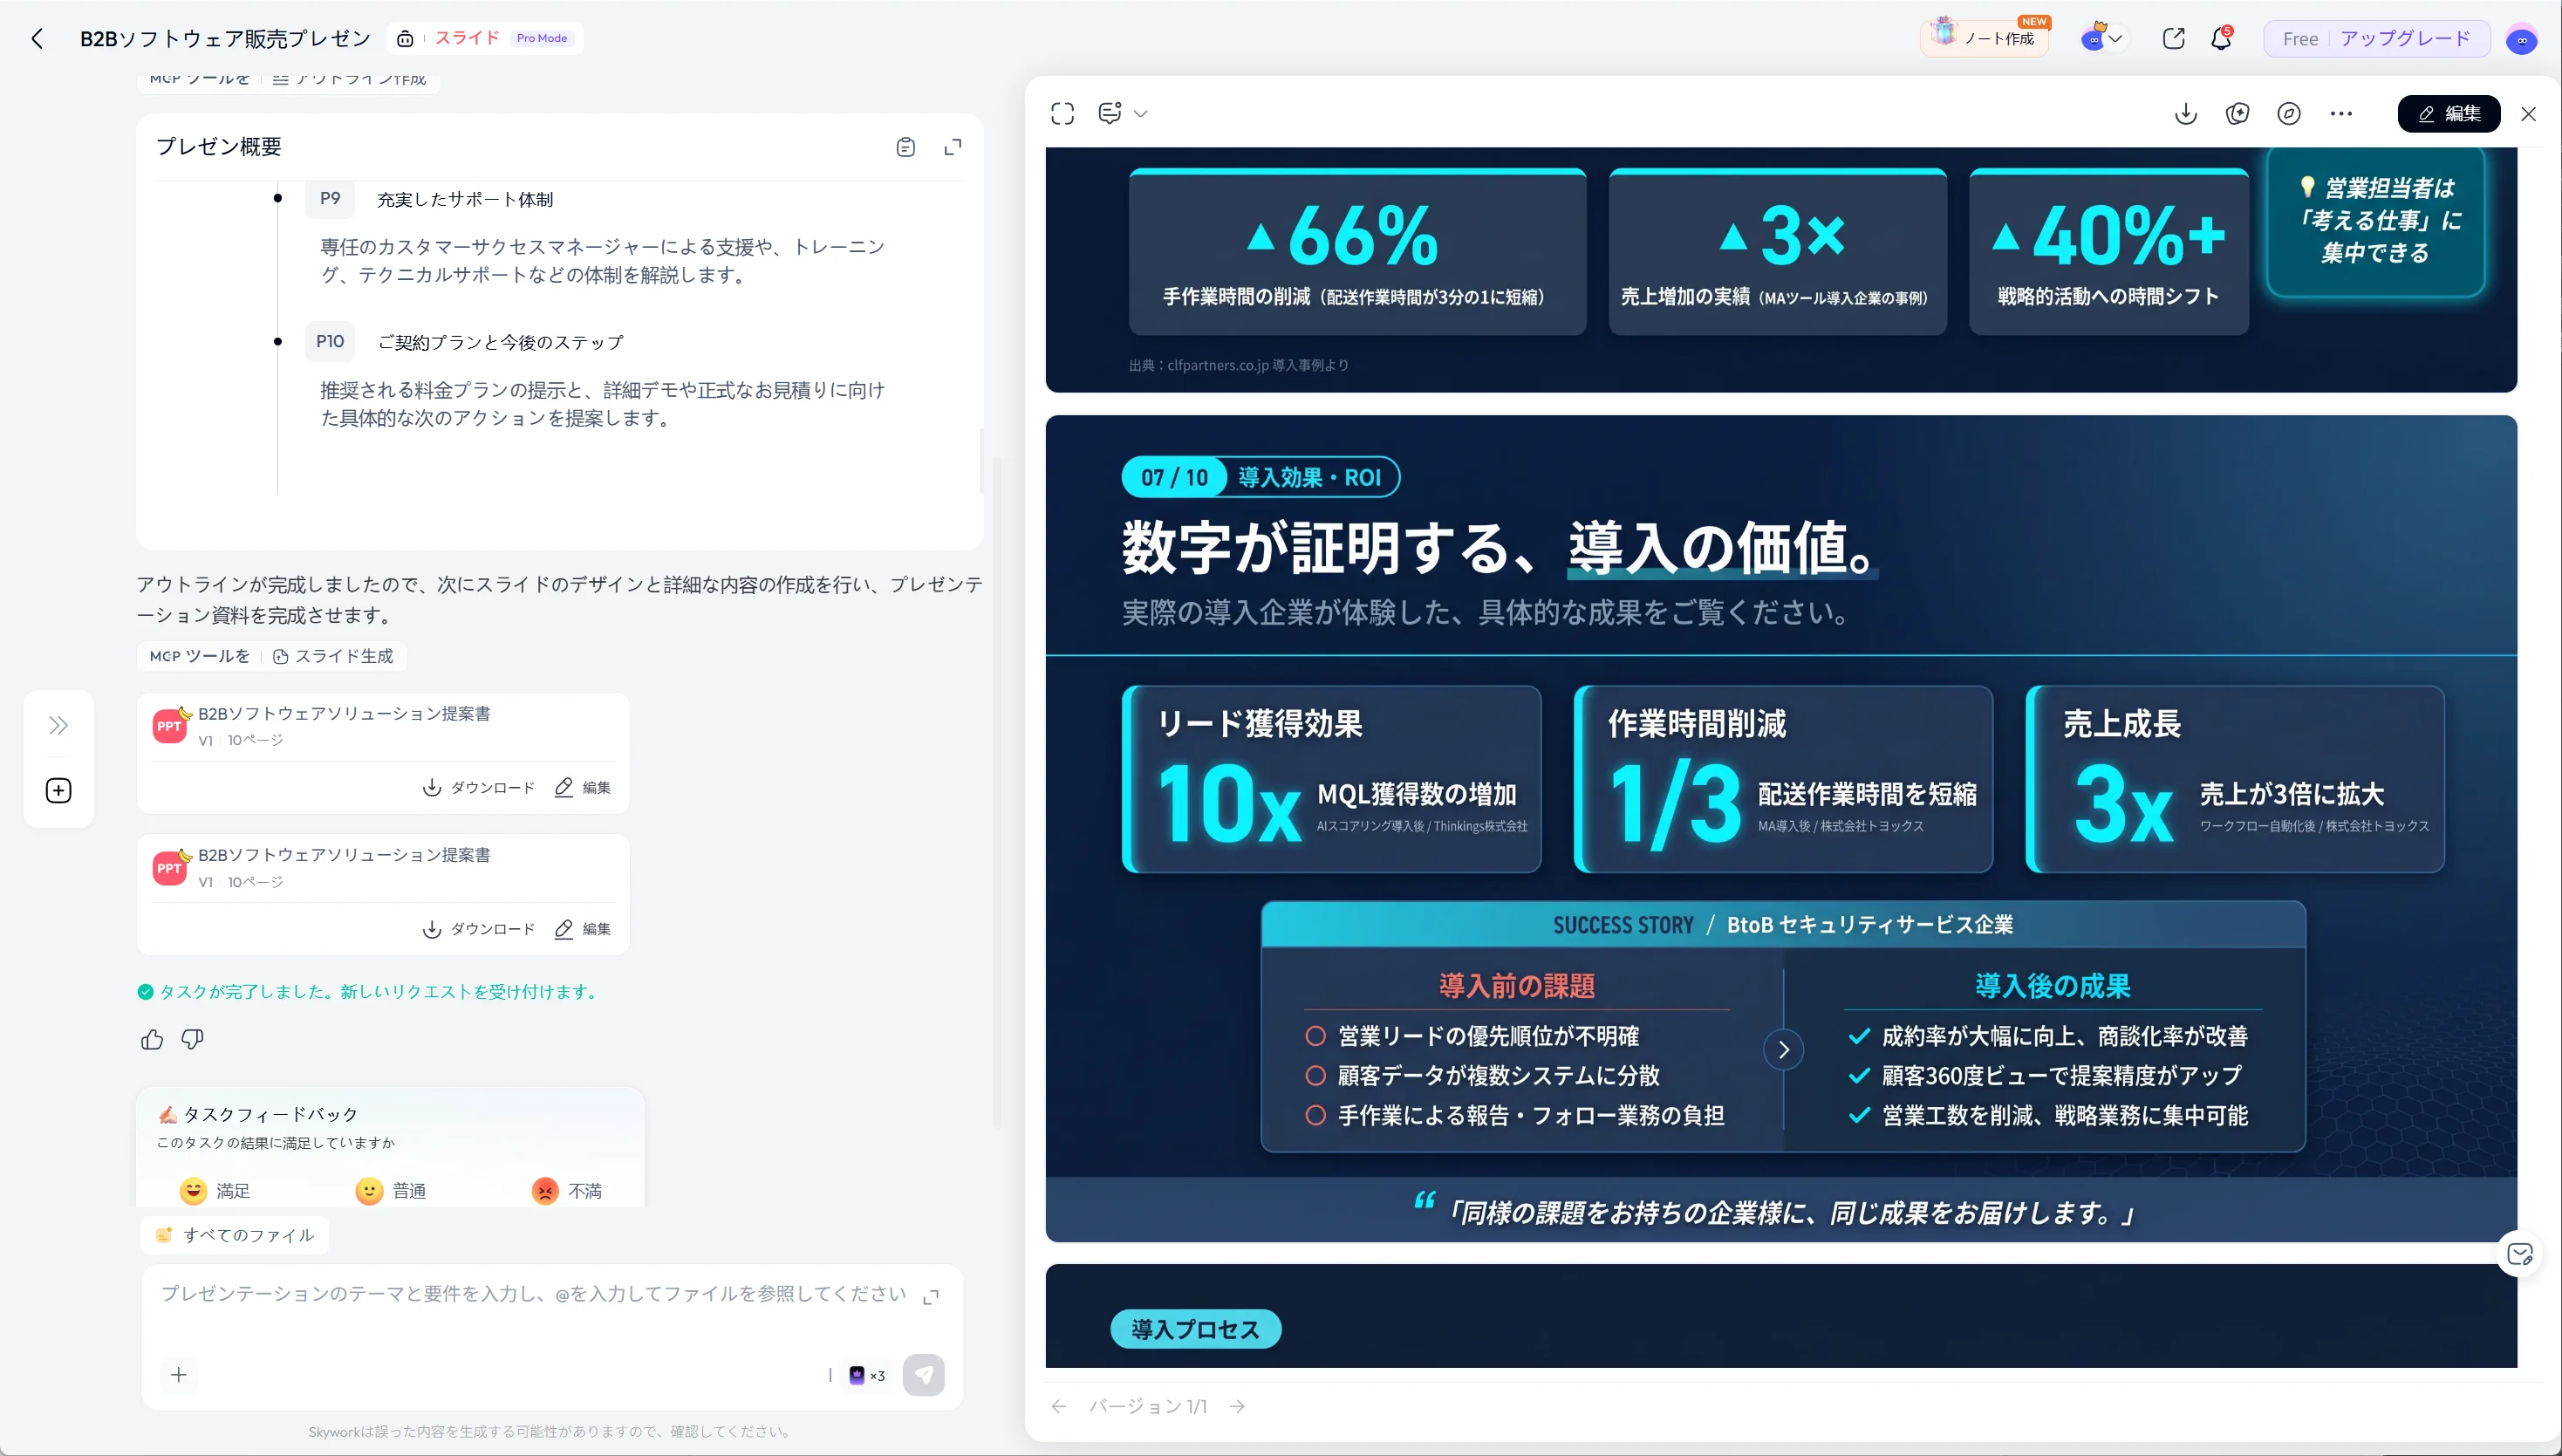Open the chevron next to the comment icon

1142,113
